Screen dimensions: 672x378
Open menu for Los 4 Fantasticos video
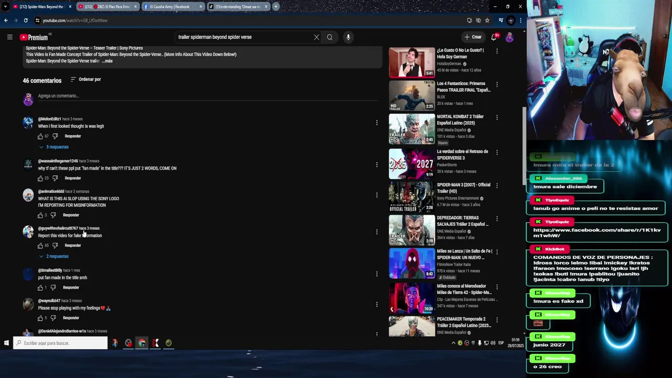497,85
